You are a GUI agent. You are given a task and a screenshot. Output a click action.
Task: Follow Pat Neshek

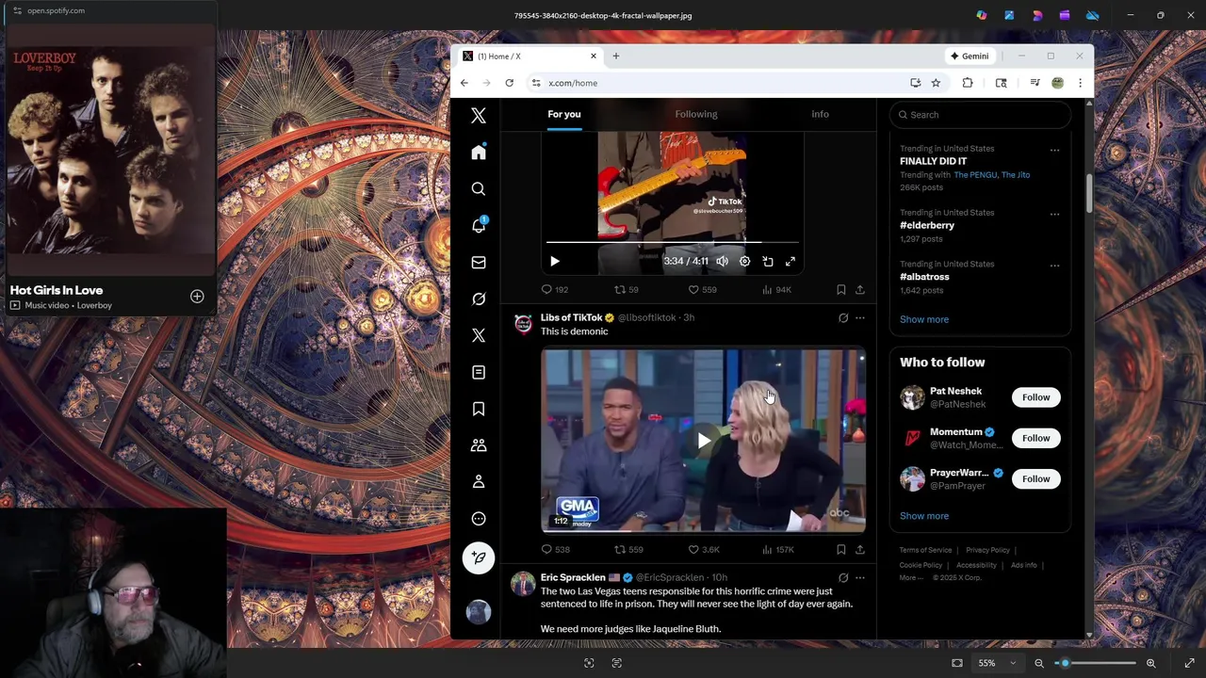coord(1035,397)
